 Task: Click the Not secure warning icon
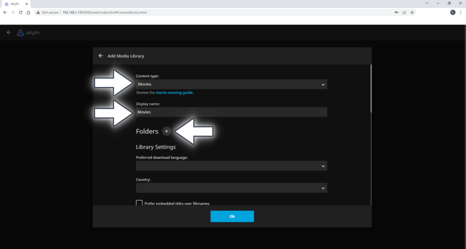pos(38,12)
